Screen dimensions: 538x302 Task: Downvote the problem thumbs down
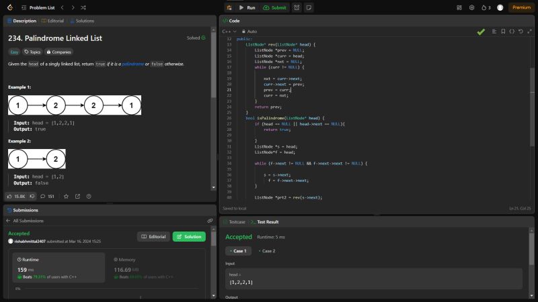pyautogui.click(x=32, y=196)
